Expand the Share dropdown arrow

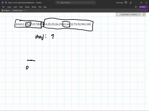coord(147,7)
